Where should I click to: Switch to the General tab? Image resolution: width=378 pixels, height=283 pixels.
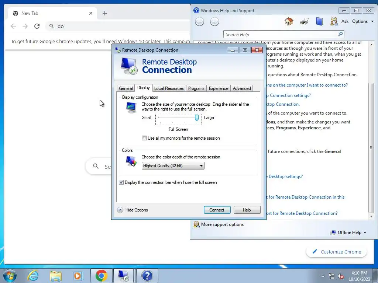click(x=126, y=88)
